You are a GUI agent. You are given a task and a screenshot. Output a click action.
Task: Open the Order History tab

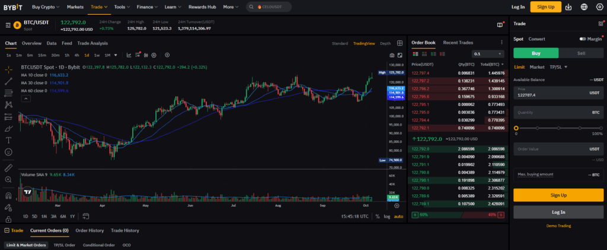pyautogui.click(x=90, y=230)
